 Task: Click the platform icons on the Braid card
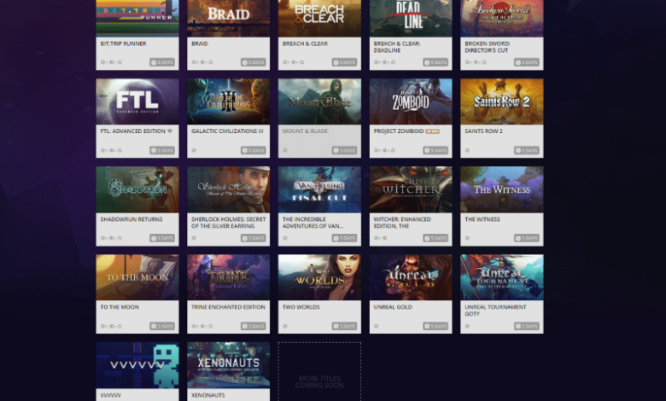[202, 62]
